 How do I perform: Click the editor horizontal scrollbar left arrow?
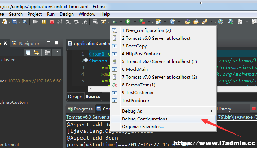91,89
